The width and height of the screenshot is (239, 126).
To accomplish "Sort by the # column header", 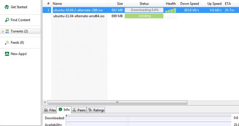I will (48, 4).
